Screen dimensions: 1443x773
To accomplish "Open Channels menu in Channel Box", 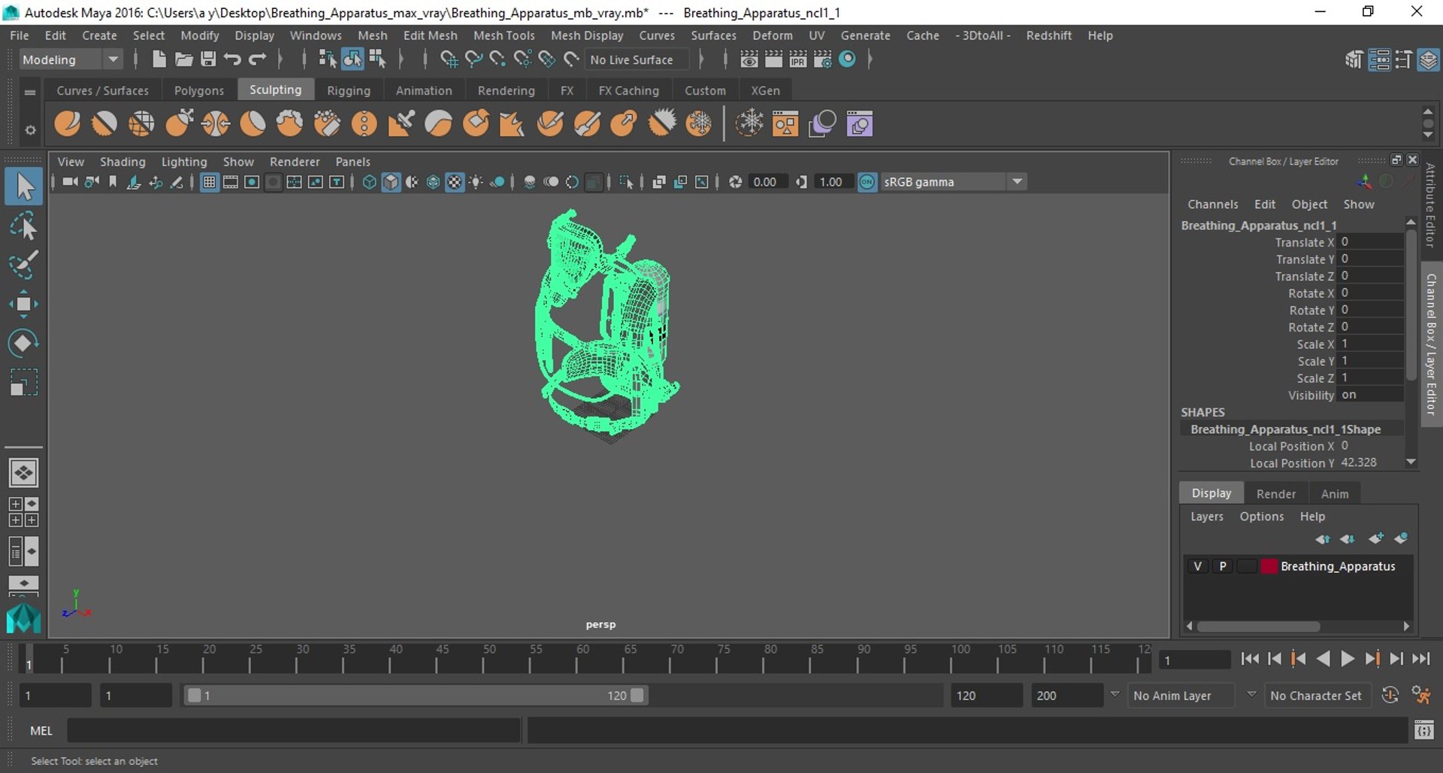I will pos(1212,205).
